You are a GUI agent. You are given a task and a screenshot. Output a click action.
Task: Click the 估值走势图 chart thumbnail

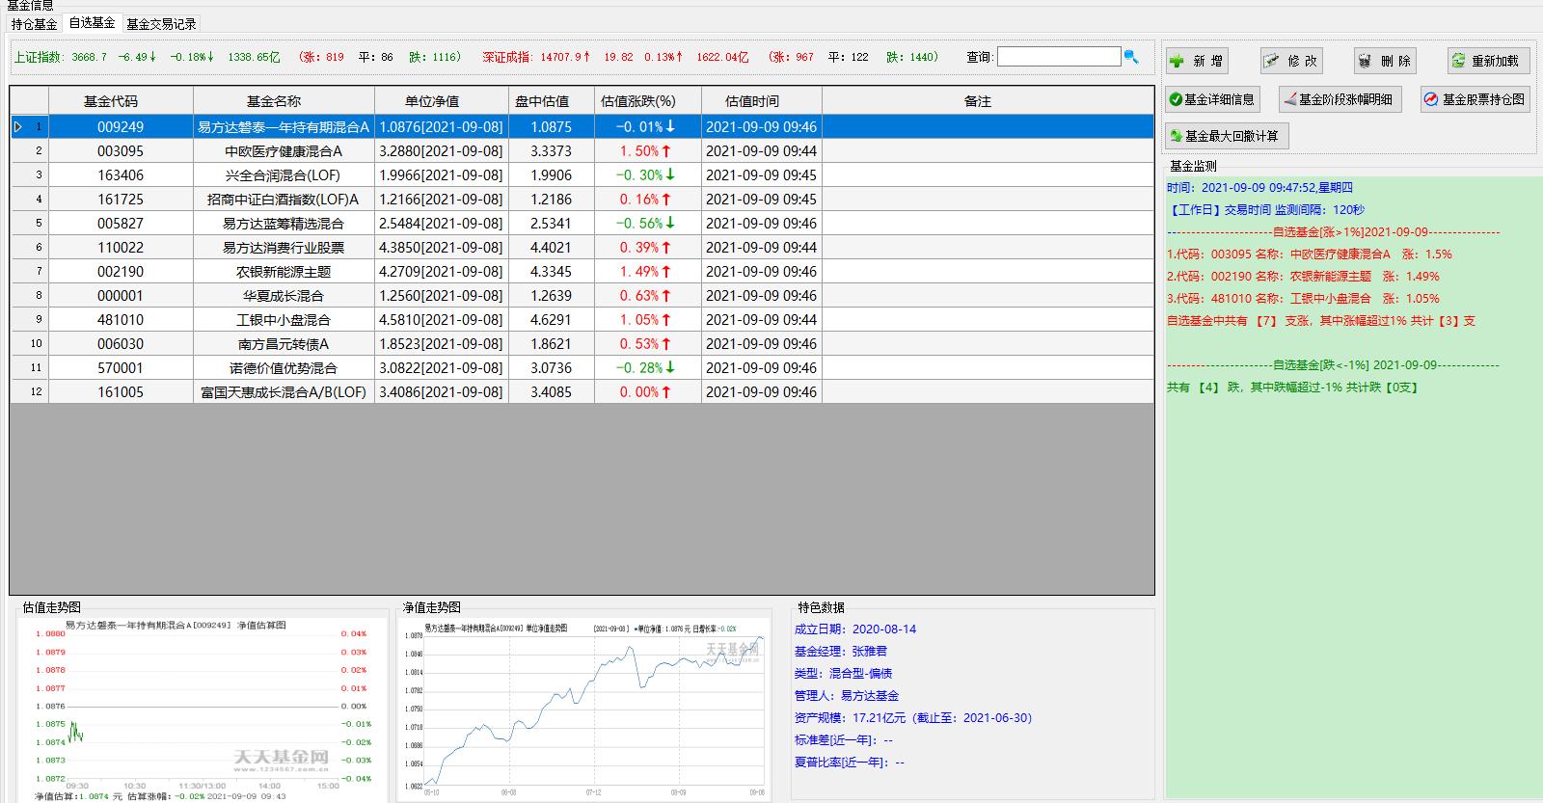(202, 709)
